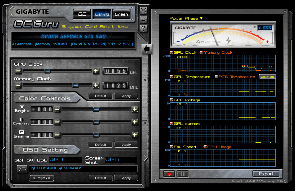Uncheck the Memory Clock graph checkbox
The image size is (295, 191).
click(201, 52)
